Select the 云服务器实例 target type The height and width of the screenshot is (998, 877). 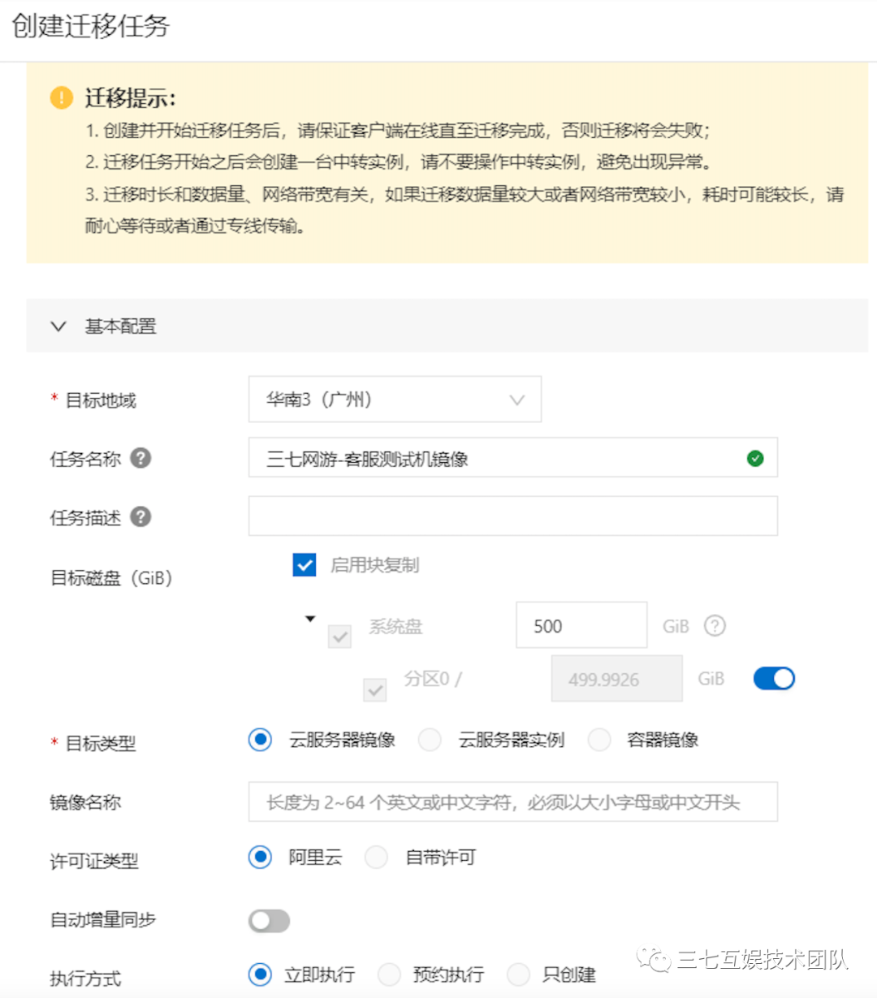(430, 740)
